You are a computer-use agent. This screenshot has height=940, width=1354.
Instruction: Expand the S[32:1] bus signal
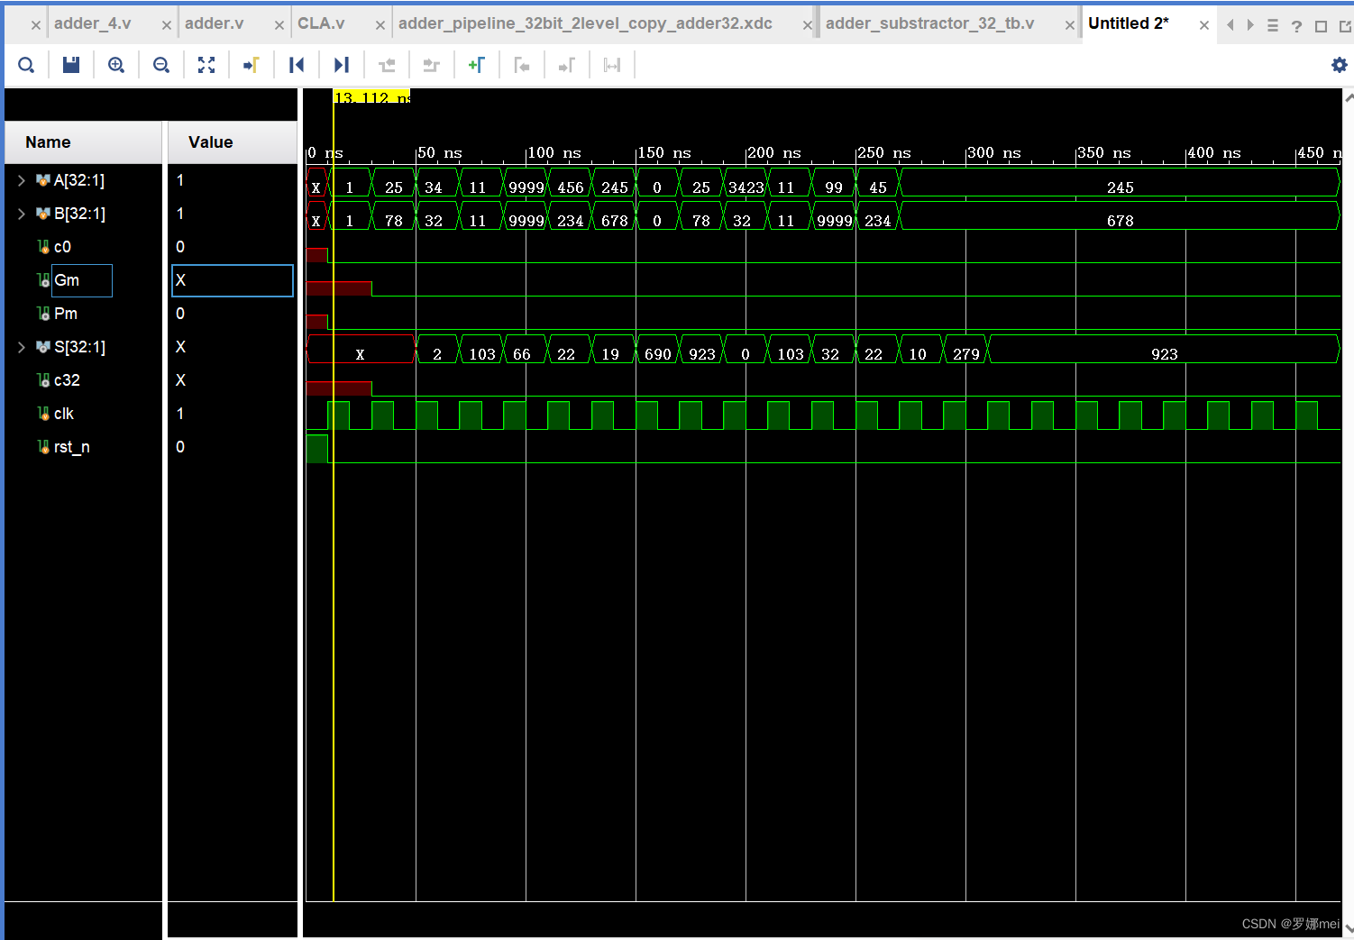21,347
